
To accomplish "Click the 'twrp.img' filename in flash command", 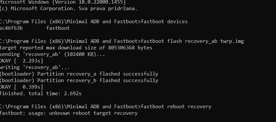I will [x=232, y=42].
